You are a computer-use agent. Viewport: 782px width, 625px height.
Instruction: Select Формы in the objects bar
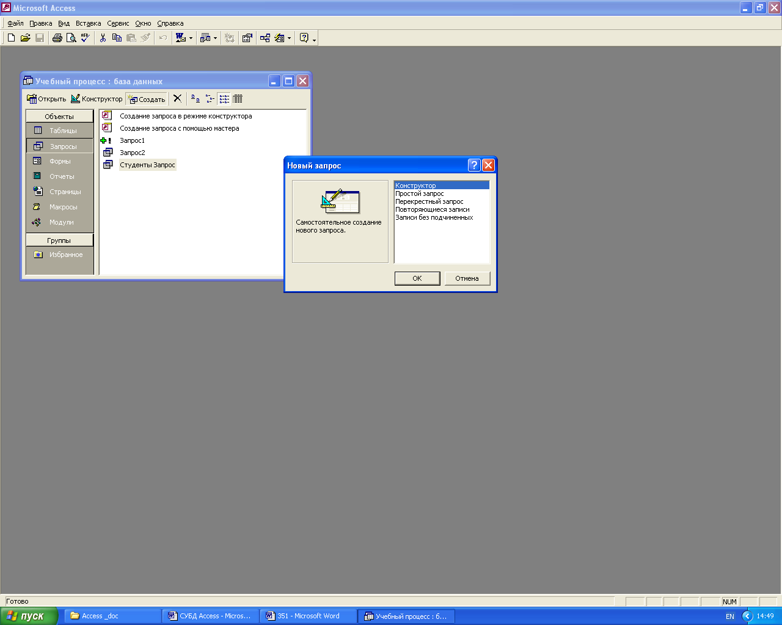[60, 161]
